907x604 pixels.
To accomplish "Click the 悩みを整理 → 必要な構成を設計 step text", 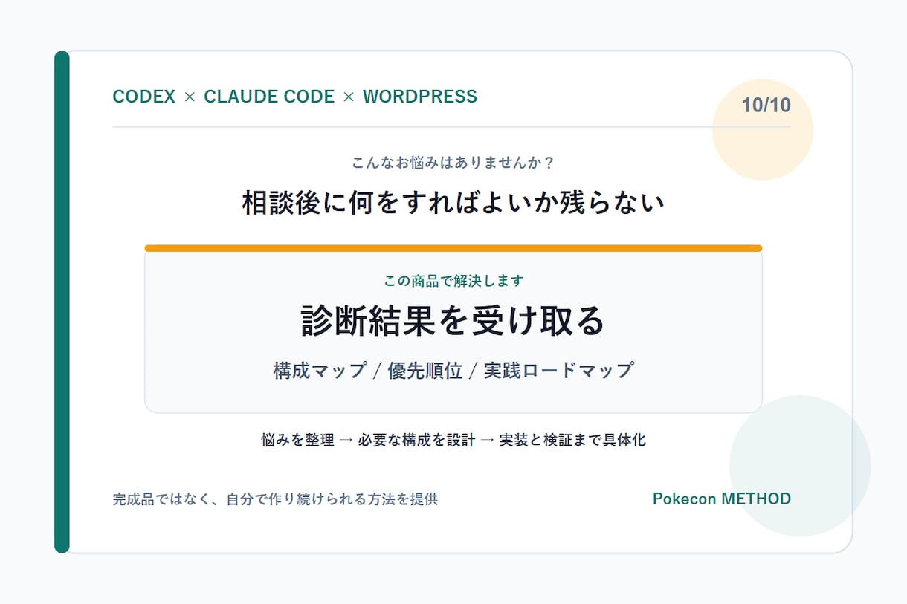I will [368, 440].
